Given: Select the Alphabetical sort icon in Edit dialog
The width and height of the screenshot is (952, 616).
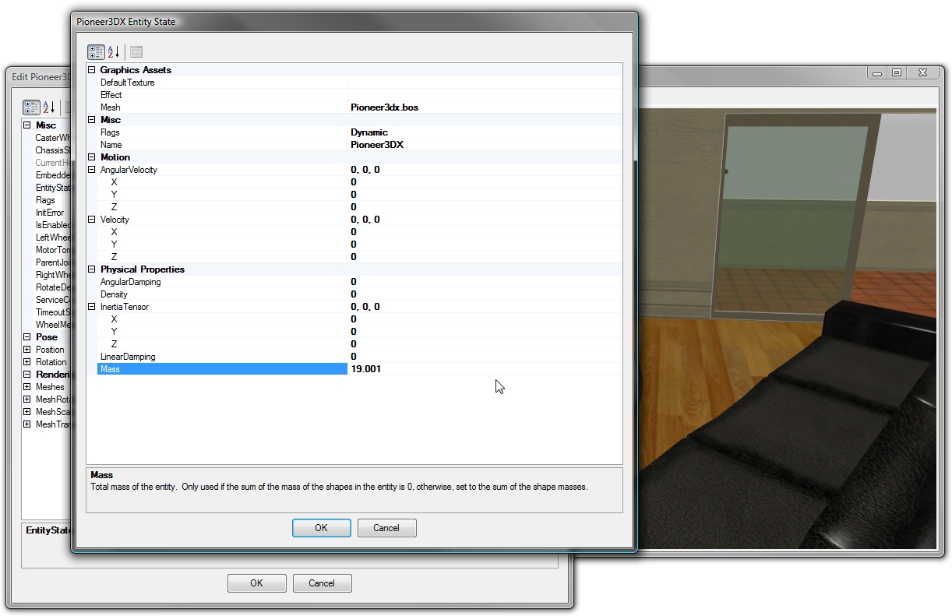Looking at the screenshot, I should [48, 107].
